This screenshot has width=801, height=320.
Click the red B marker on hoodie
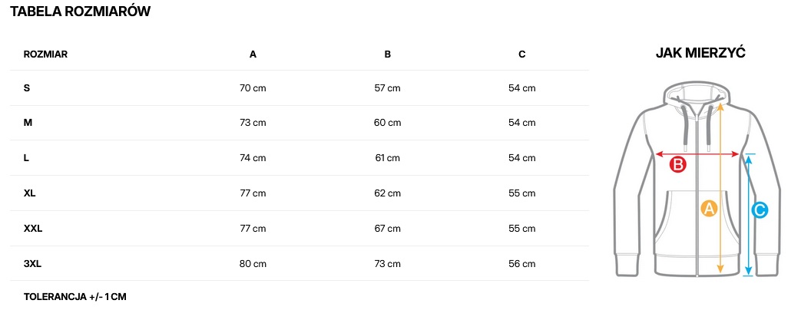click(678, 164)
